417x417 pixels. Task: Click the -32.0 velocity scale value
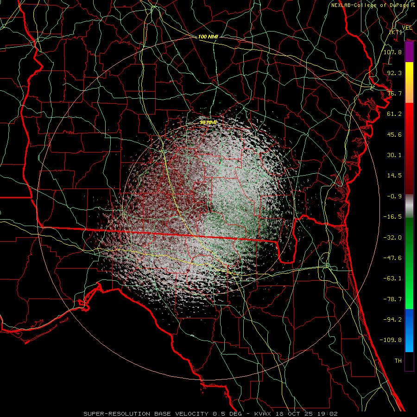[x=392, y=238]
